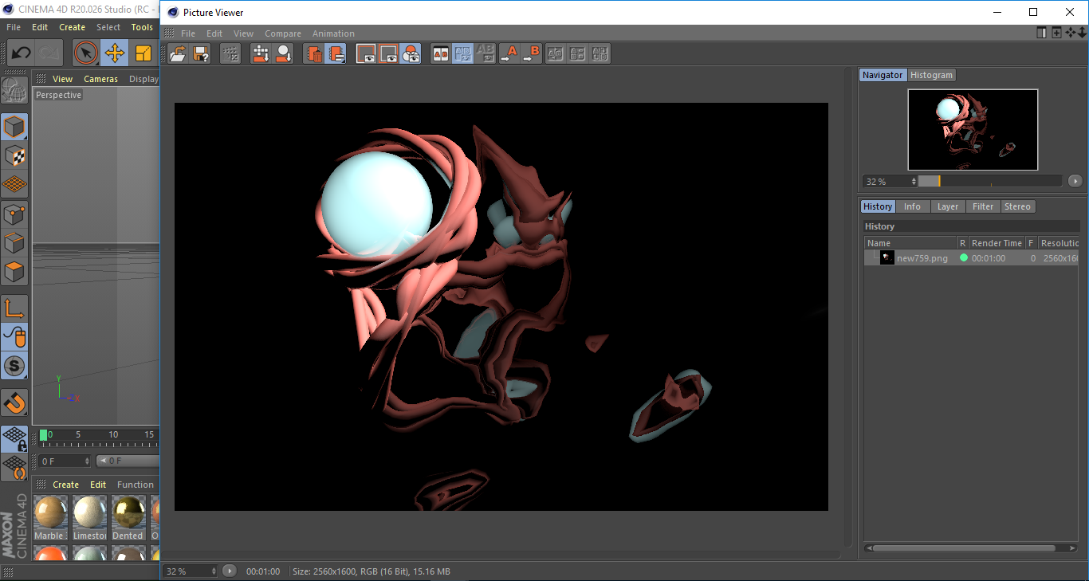Viewport: 1089px width, 581px height.
Task: Toggle Viewport Solo S icon
Action: click(x=14, y=367)
